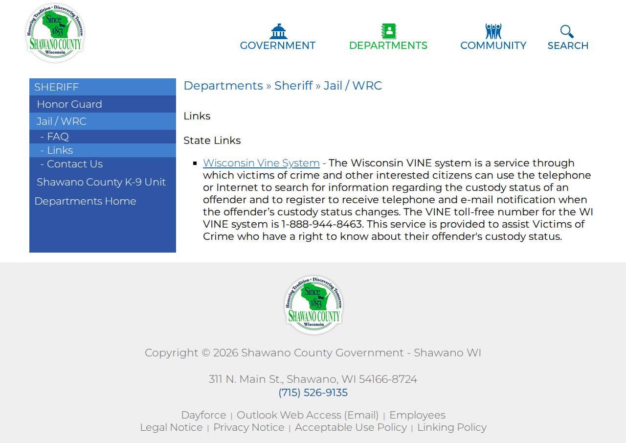Open the COMMUNITY menu label
This screenshot has width=626, height=443.
pyautogui.click(x=493, y=46)
